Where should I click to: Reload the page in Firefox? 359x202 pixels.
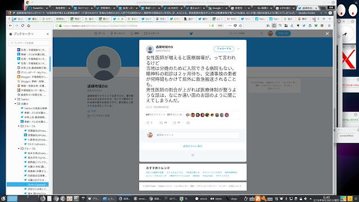pyautogui.click(x=22, y=26)
